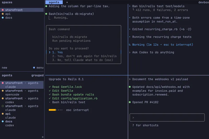Click the blue status dot beside docs space
This screenshot has height=139, width=209.
tap(3, 18)
